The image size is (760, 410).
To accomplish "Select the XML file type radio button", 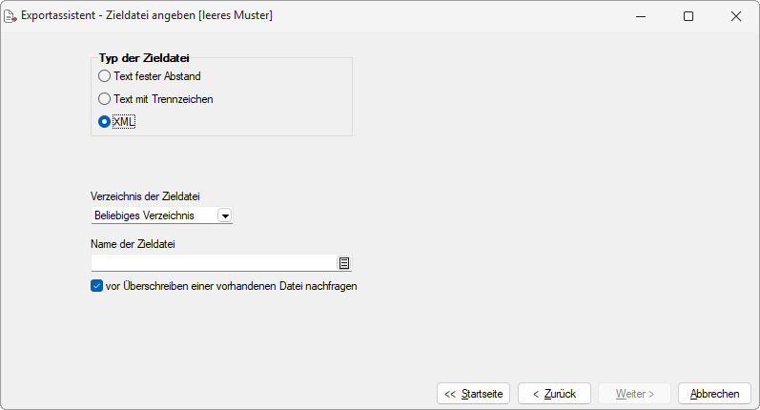I will [x=104, y=122].
